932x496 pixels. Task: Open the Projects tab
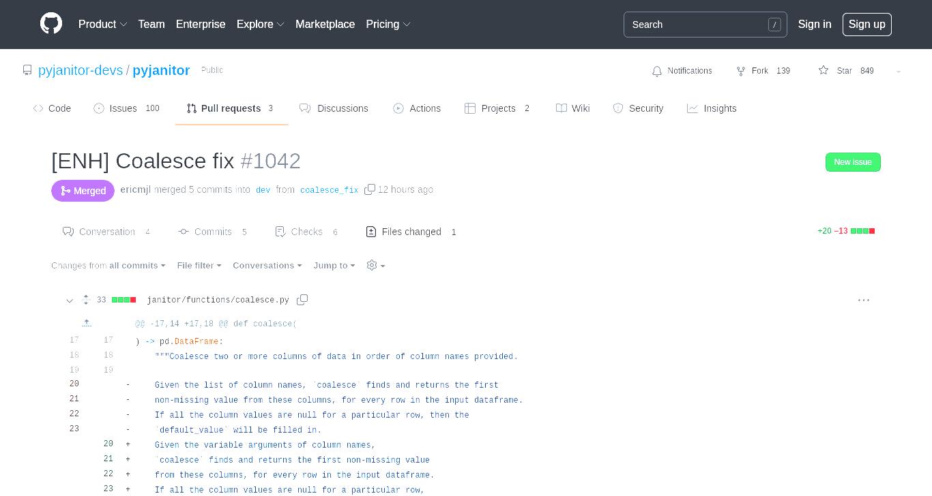(x=498, y=108)
